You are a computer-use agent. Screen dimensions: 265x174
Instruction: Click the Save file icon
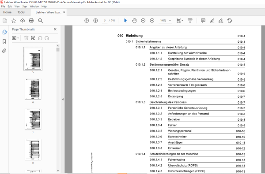pos(5,21)
